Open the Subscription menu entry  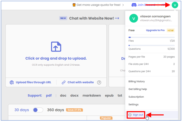(136, 97)
